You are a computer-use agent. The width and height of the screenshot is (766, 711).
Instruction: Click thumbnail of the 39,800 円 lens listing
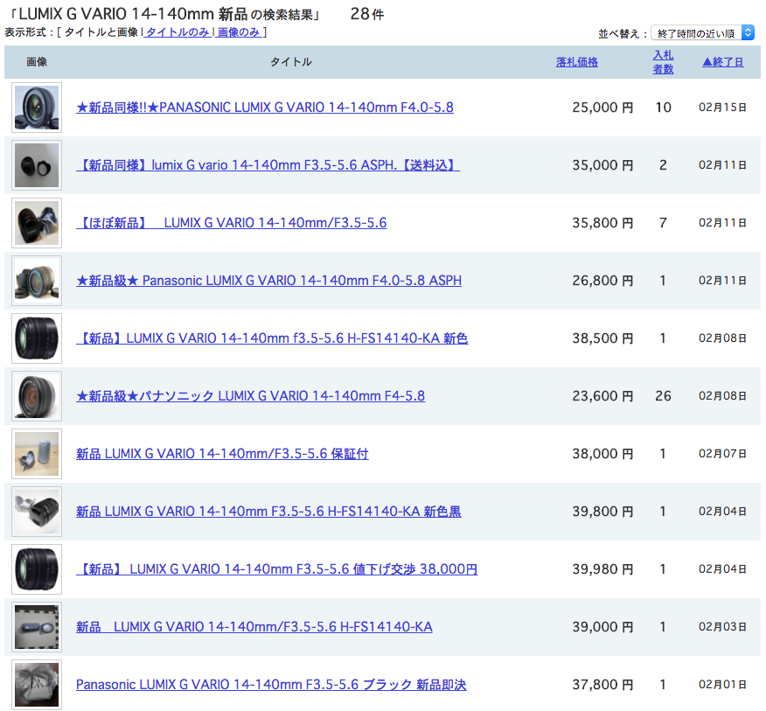(37, 511)
